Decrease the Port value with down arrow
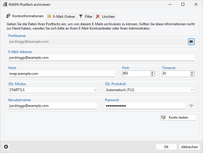This screenshot has width=203, height=153. click(152, 75)
